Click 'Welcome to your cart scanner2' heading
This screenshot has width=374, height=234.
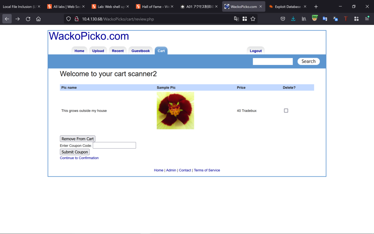click(x=108, y=74)
